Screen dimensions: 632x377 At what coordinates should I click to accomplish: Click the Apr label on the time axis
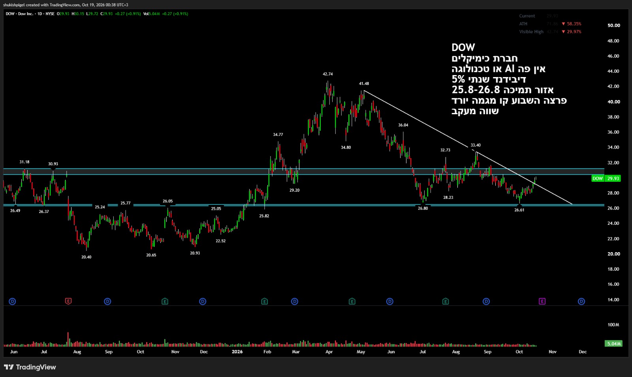click(329, 352)
